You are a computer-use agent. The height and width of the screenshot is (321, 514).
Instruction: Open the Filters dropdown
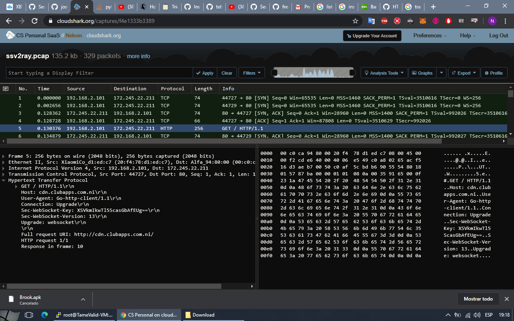pos(252,73)
